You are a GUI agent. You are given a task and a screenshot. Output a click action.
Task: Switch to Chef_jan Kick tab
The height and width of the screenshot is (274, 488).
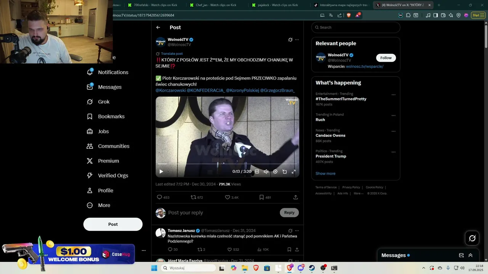tap(216, 5)
